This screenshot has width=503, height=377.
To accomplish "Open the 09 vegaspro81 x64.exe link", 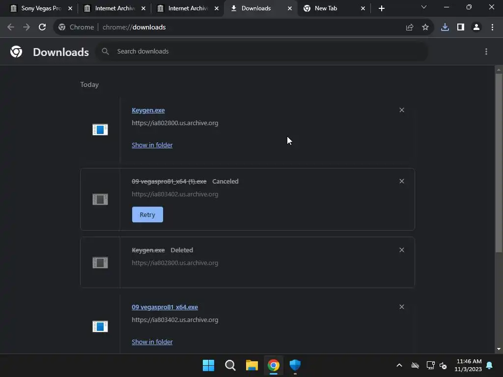I will pyautogui.click(x=165, y=307).
